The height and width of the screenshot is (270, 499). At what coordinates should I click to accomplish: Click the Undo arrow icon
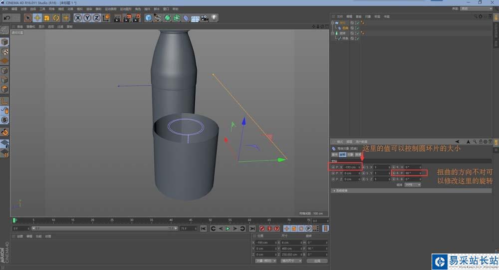pos(6,18)
